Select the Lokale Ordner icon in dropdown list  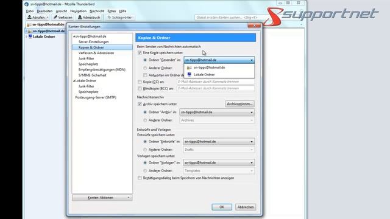pos(190,74)
